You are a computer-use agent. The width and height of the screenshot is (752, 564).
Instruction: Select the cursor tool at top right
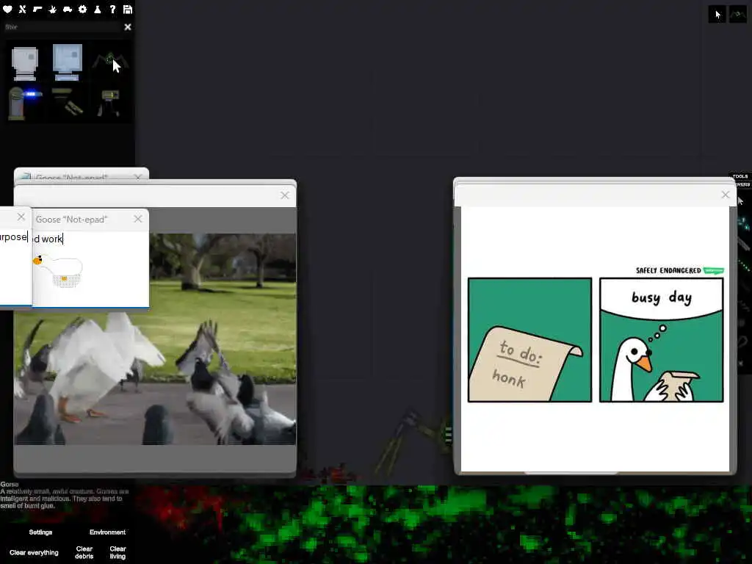point(717,14)
